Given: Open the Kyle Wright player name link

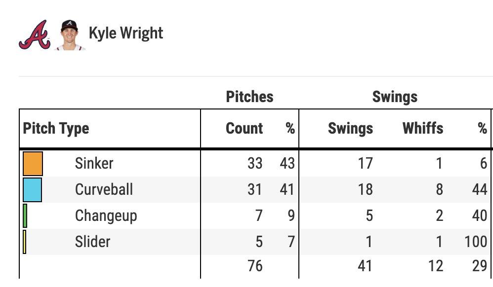Looking at the screenshot, I should coord(125,33).
